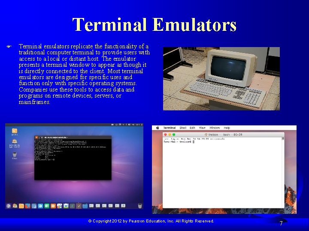The image size is (309, 231).
Task: Click the bullet paragraph starting 'Terminal emulators replicate'
Action: (84, 74)
